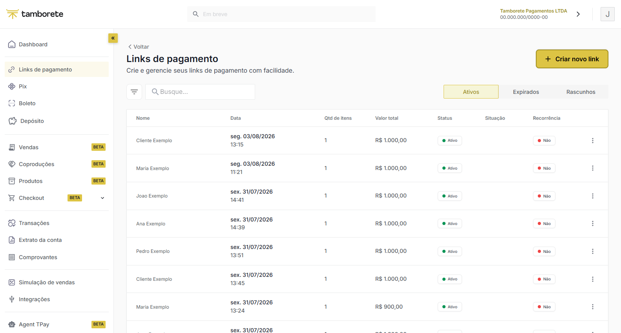This screenshot has width=621, height=333.
Task: Open actions menu for Cliente Exemplo 13:15
Action: pos(593,141)
